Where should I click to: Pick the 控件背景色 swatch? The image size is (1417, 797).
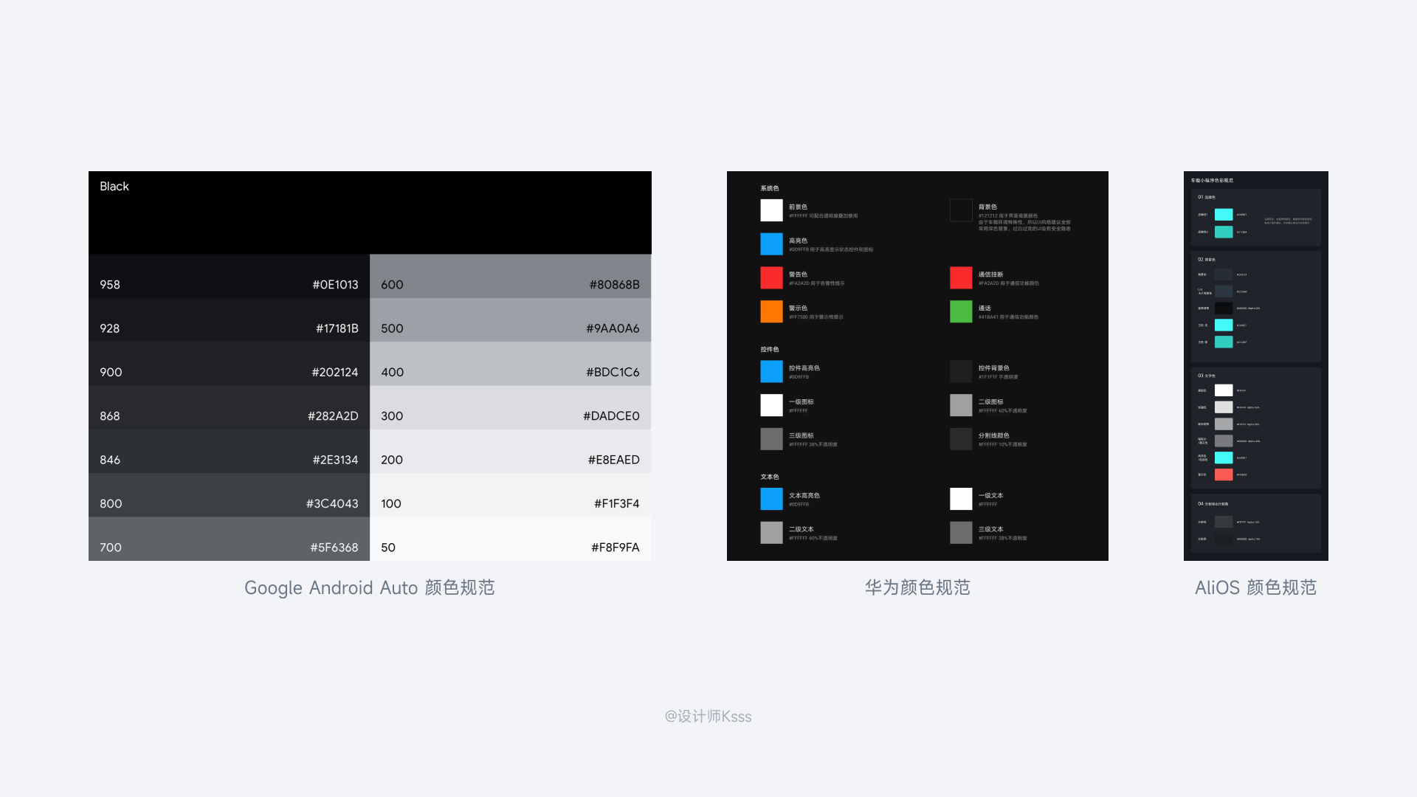click(961, 371)
